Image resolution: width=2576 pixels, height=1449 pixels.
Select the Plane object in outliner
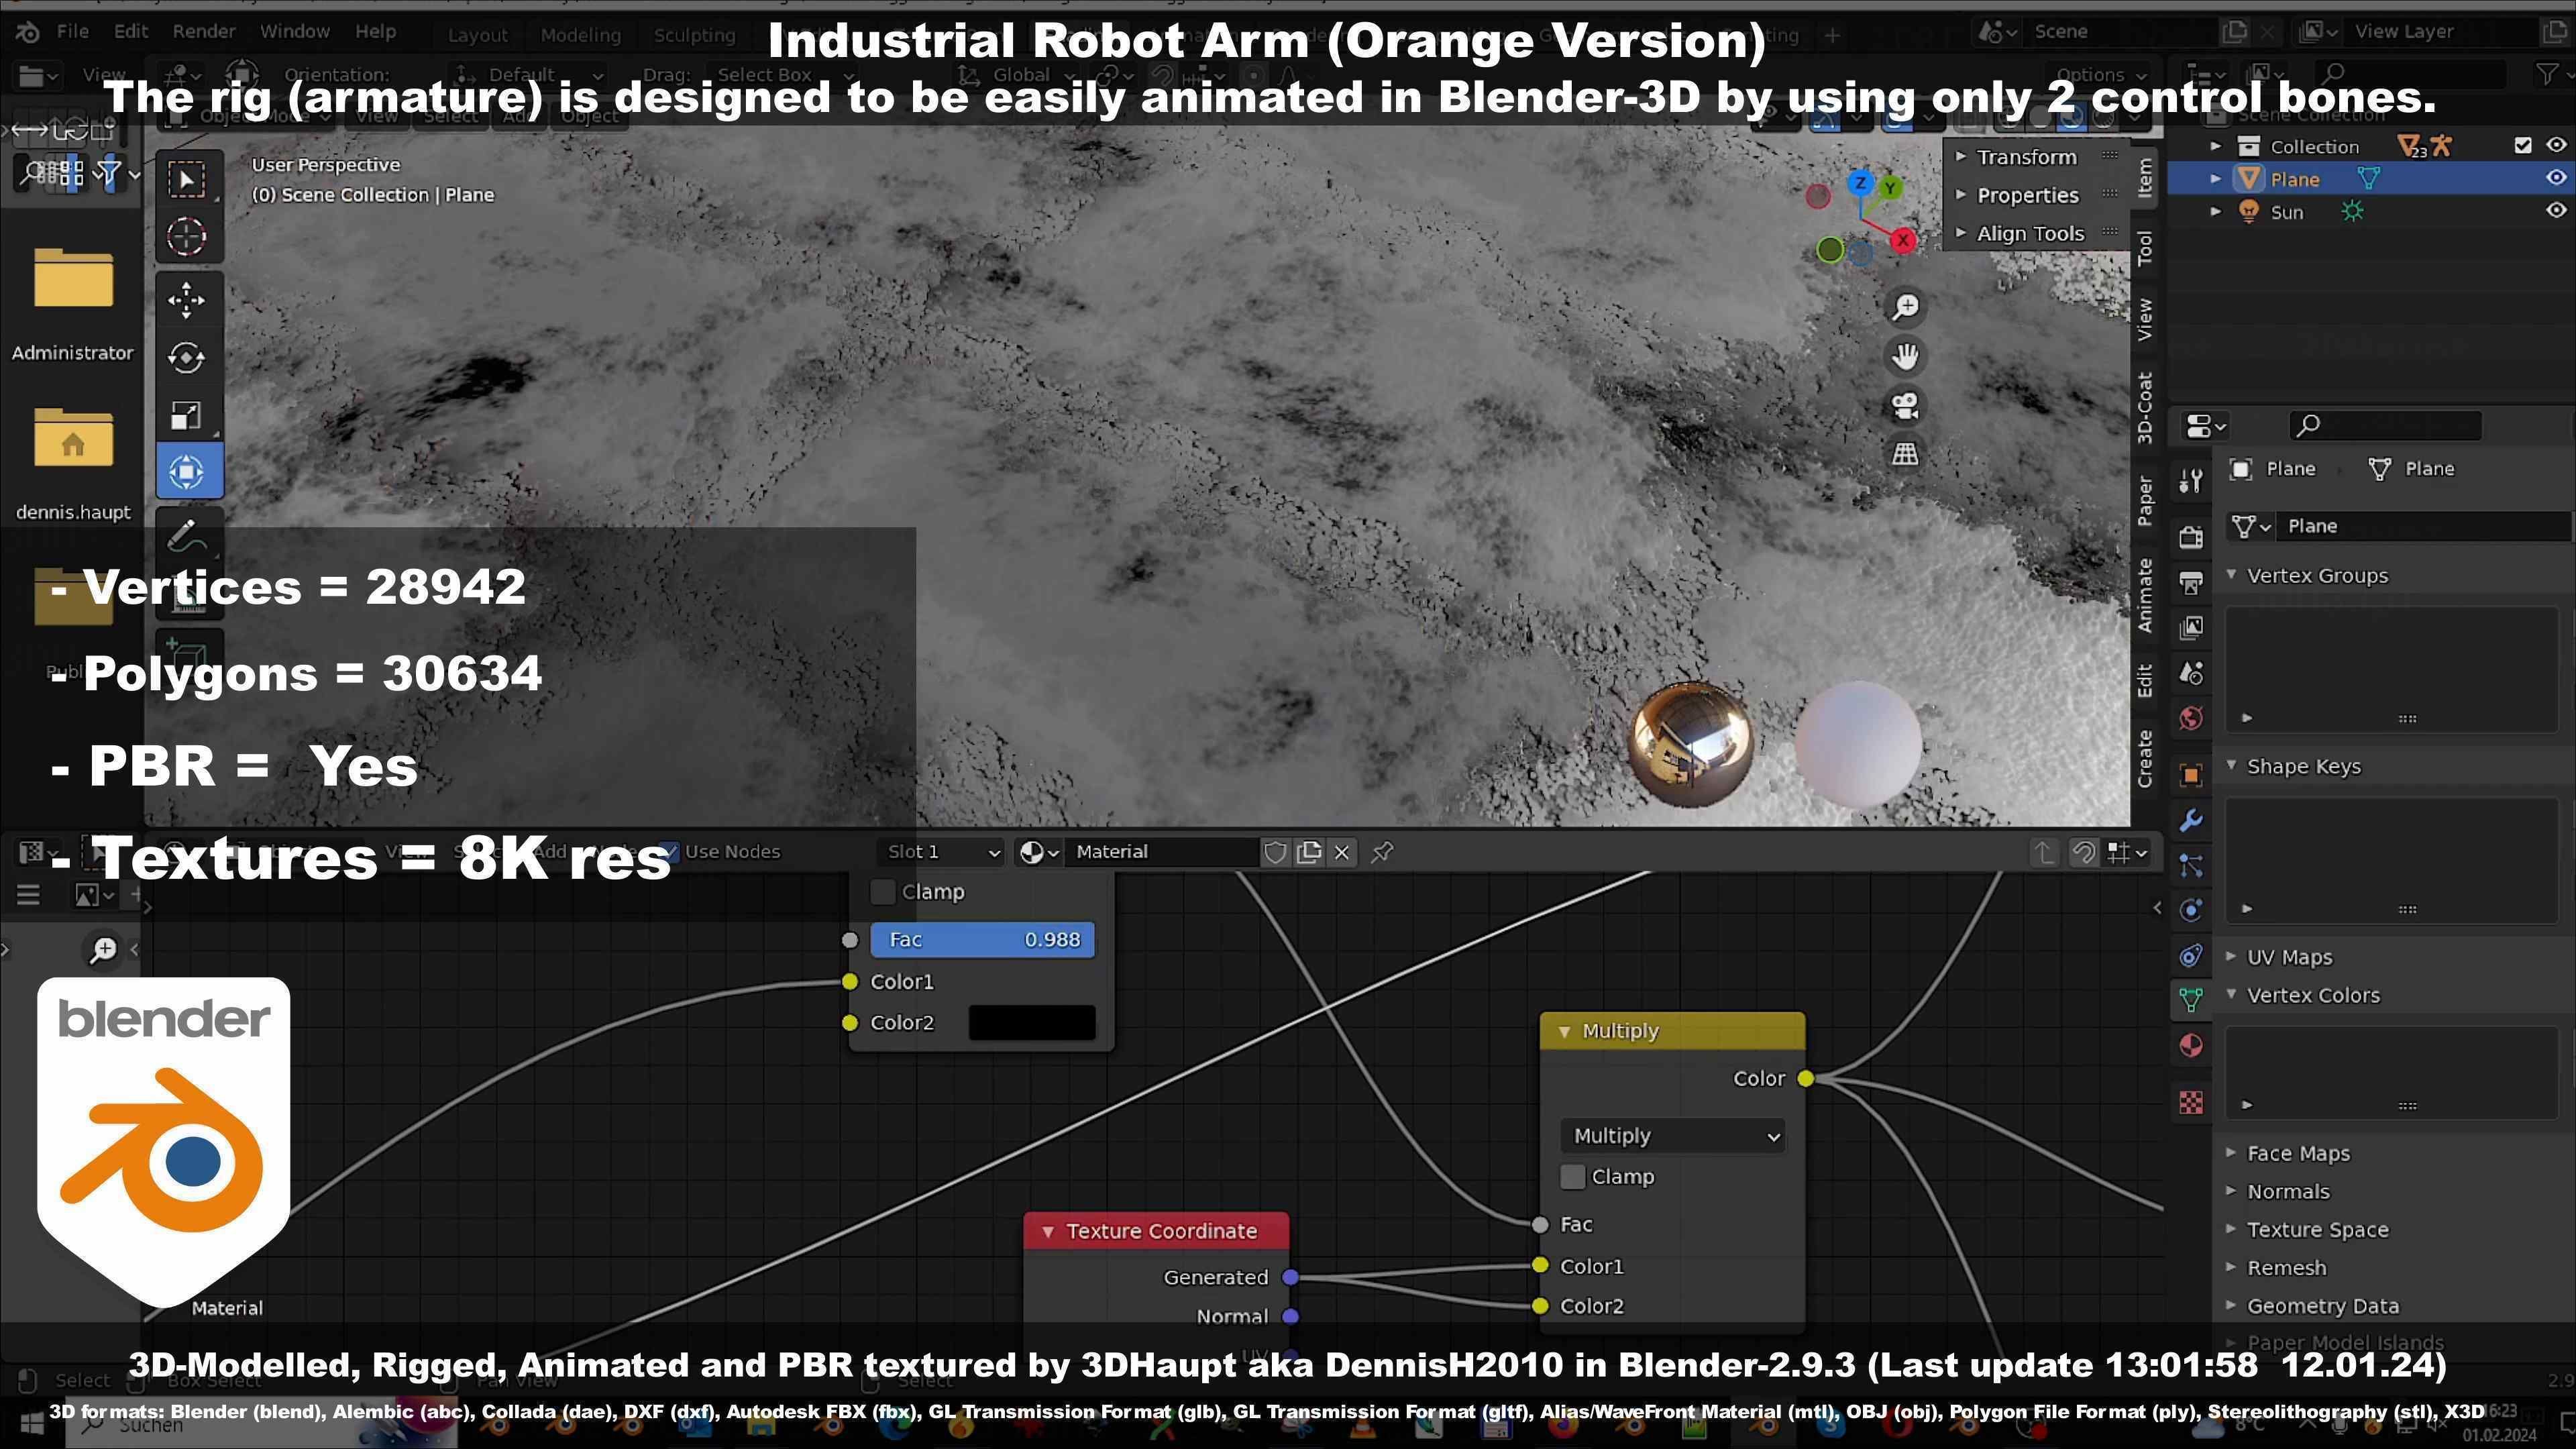click(x=2294, y=179)
